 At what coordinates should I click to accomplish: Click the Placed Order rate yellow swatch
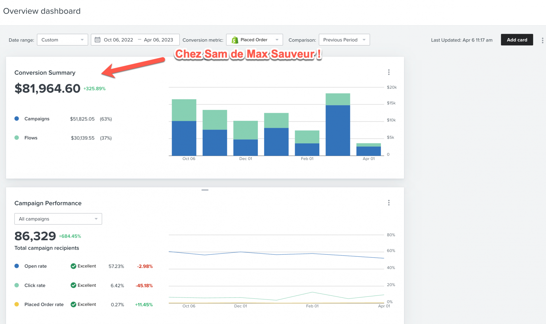pos(17,304)
